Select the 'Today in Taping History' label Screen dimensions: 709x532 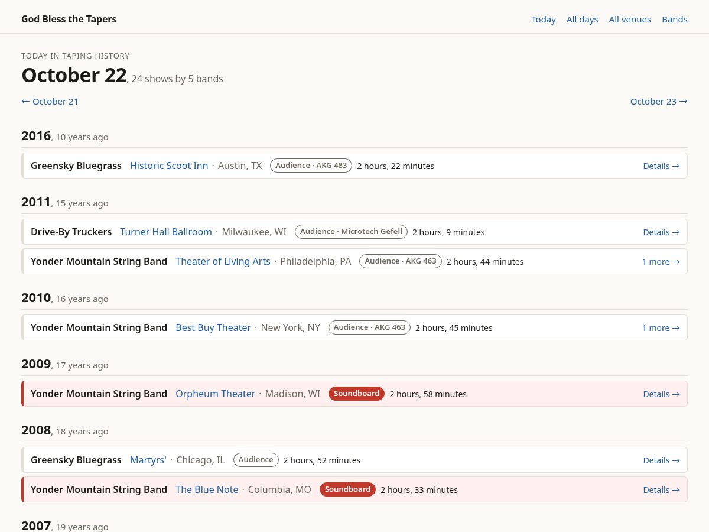(x=76, y=56)
